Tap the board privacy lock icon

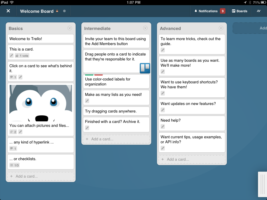point(57,11)
